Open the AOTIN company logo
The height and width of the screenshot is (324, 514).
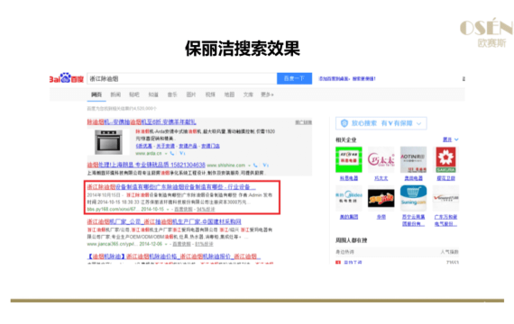pos(413,159)
